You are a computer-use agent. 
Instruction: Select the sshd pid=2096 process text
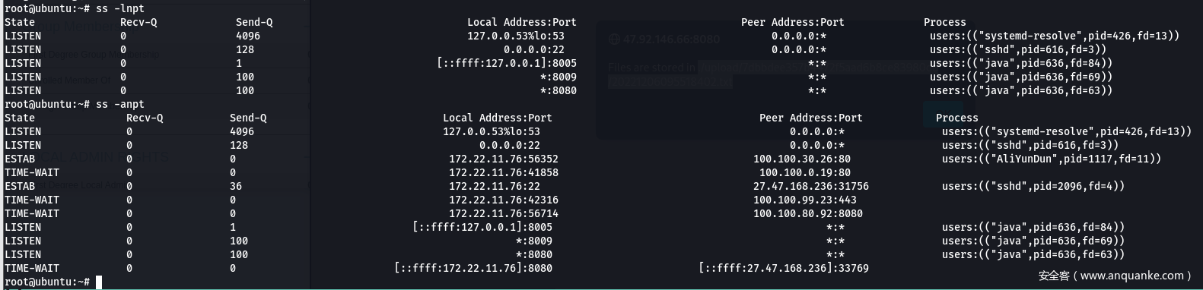(1033, 186)
